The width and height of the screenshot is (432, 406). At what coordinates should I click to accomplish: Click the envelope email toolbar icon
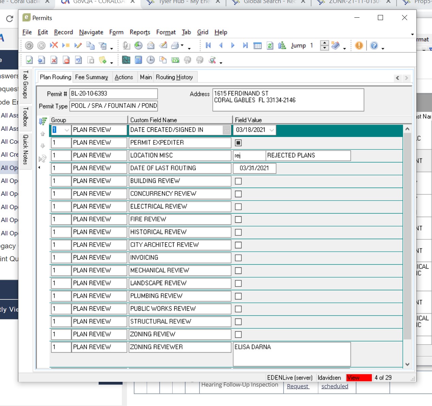(151, 46)
